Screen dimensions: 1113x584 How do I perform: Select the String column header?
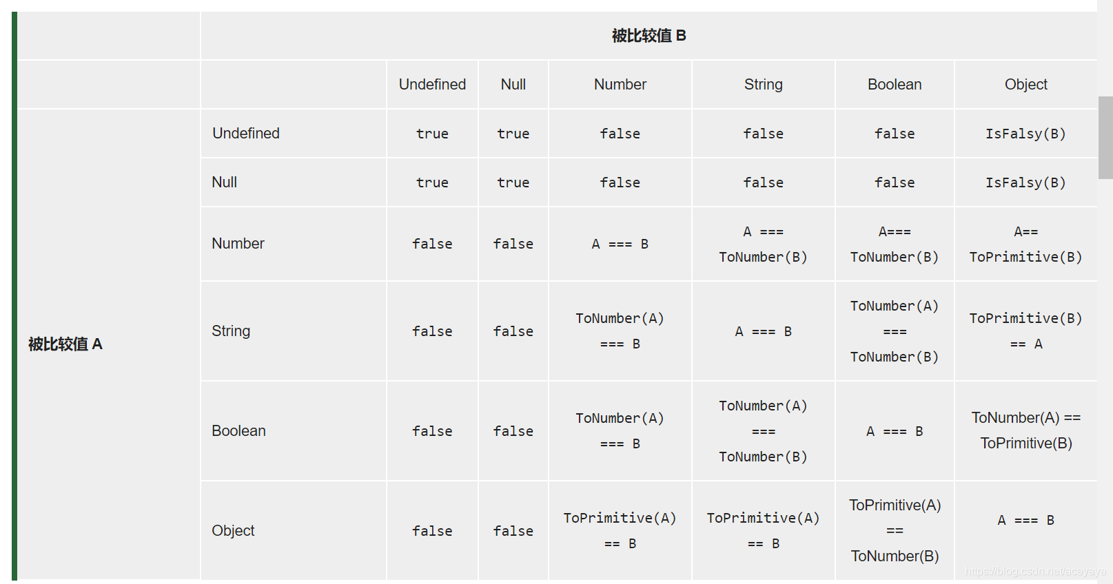(764, 85)
